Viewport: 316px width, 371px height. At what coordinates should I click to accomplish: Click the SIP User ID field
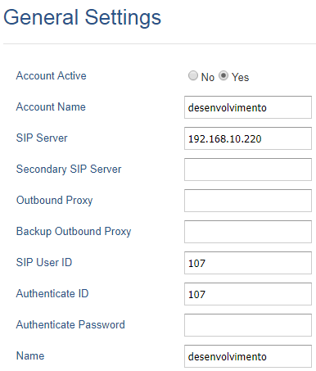point(248,263)
